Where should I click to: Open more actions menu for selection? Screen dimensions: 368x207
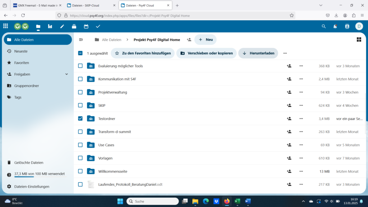[x=285, y=53]
